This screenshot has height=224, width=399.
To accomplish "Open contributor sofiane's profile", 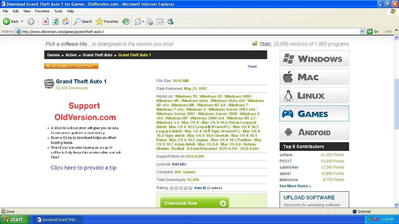I will (286, 155).
